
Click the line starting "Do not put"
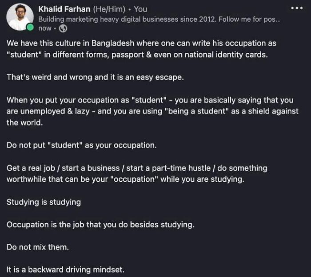click(x=82, y=145)
